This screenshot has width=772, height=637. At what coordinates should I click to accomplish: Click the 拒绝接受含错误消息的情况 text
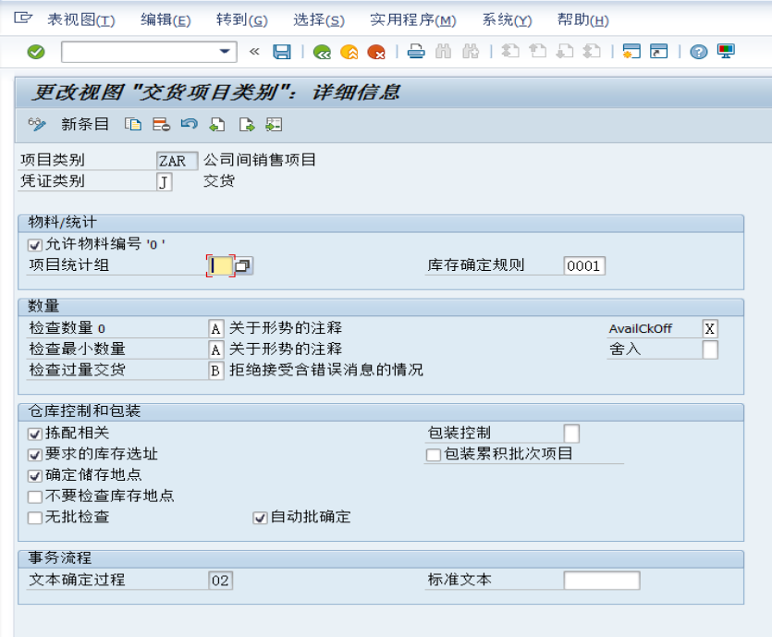(x=326, y=370)
